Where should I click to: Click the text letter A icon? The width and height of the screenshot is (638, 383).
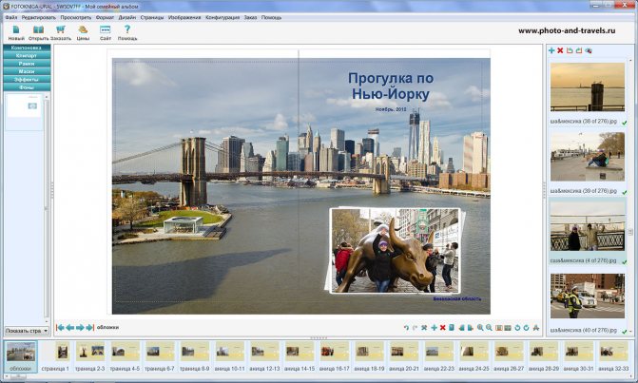(x=536, y=328)
